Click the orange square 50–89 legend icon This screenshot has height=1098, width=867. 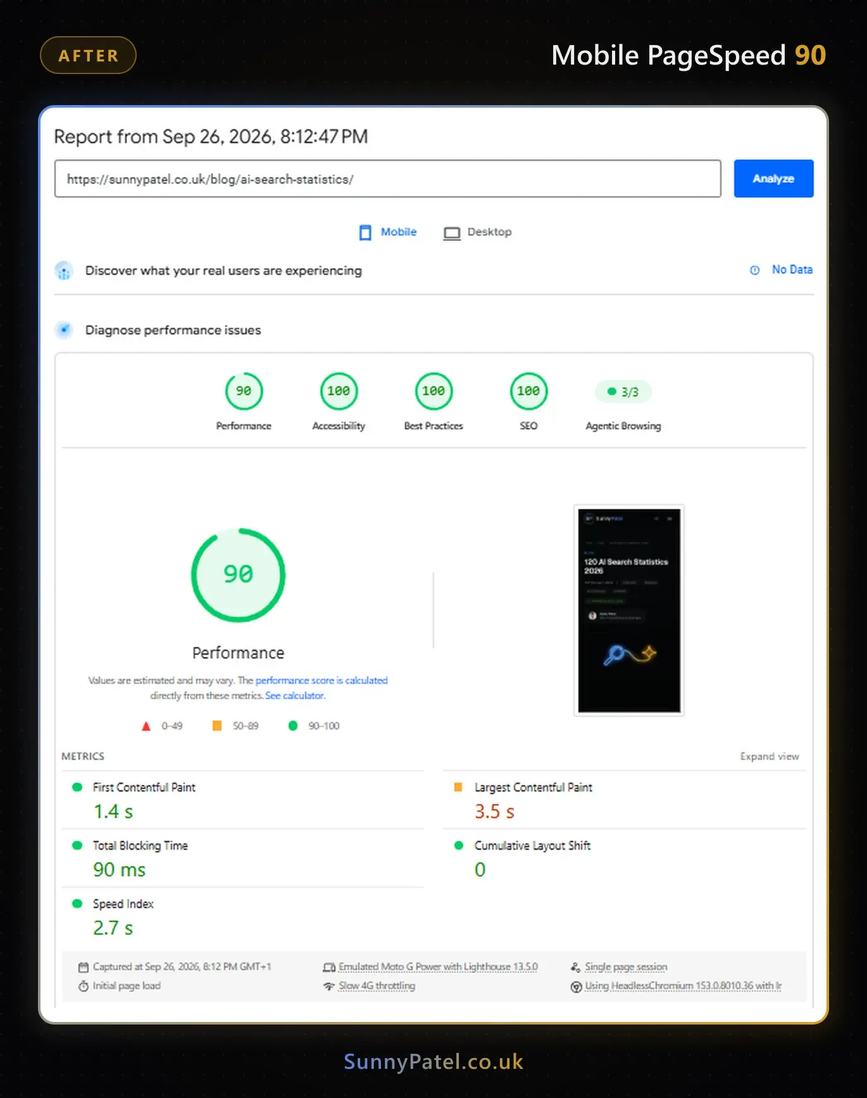pos(216,726)
